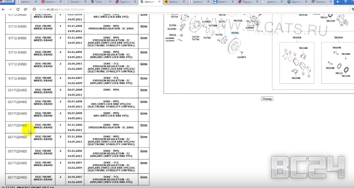354x188 pixels.
Task: Click Цена link in the last table row
Action: coord(143,178)
